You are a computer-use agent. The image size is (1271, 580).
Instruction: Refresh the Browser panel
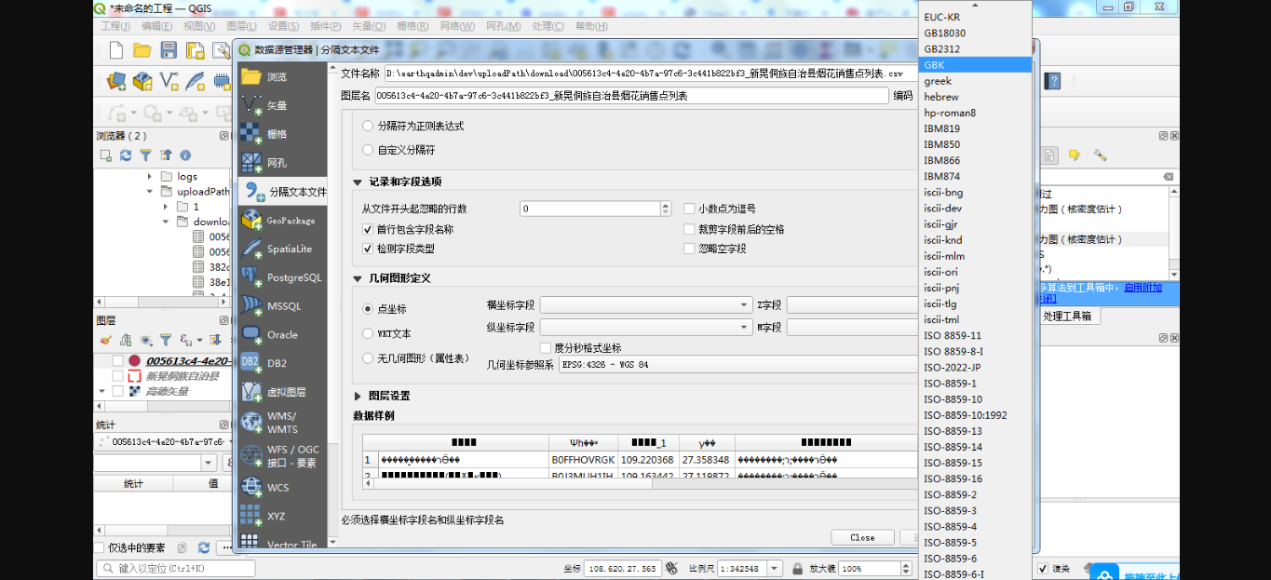coord(126,155)
